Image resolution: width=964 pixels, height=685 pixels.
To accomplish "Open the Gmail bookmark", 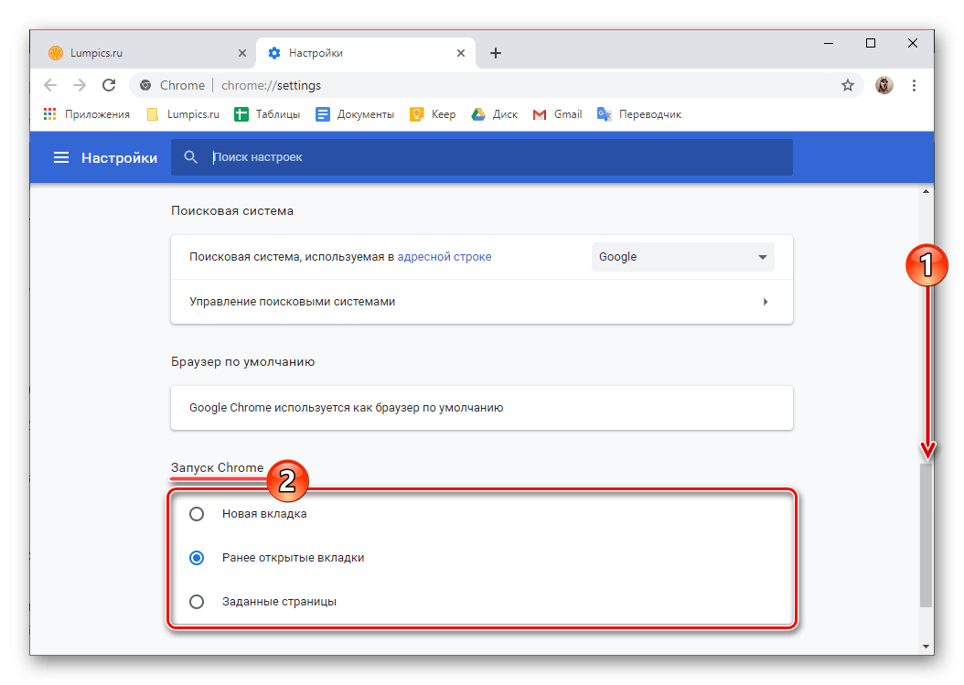I will point(558,114).
